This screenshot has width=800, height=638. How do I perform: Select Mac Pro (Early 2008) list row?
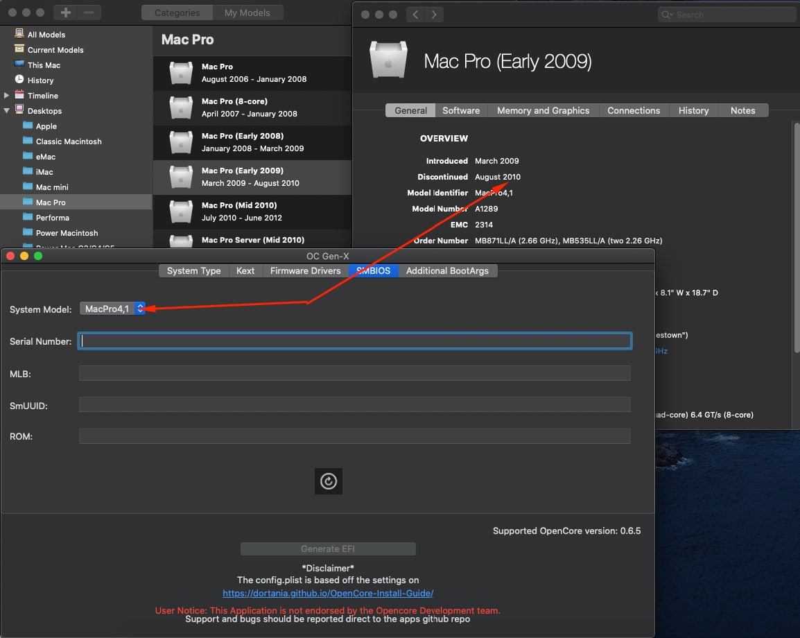pos(252,142)
